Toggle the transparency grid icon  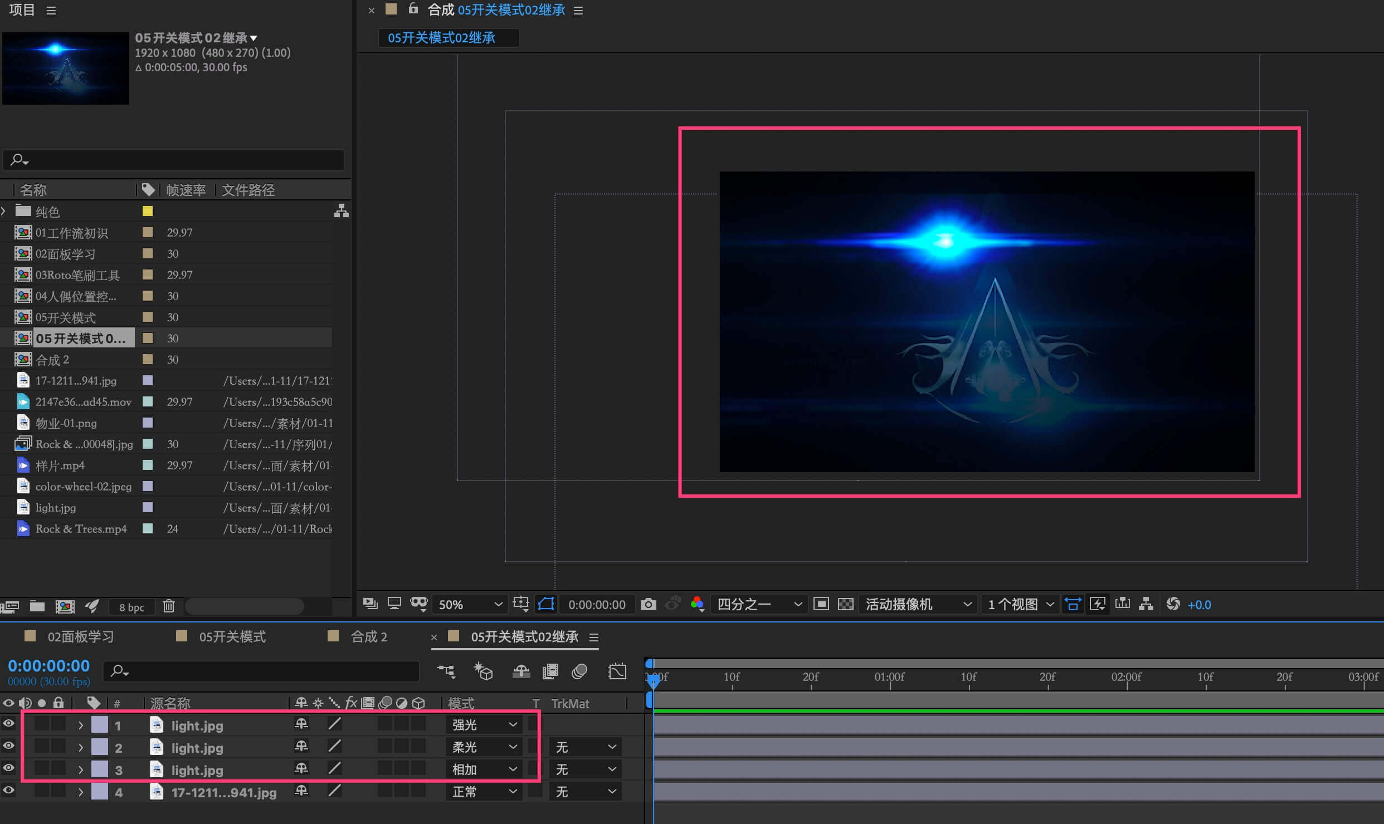point(845,605)
